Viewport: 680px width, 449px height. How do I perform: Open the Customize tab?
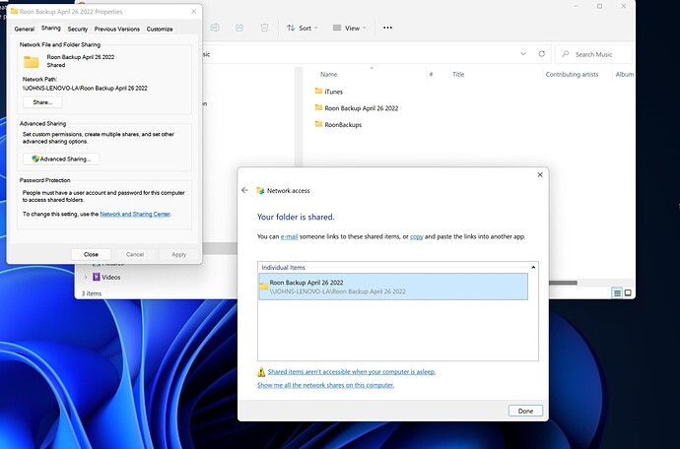(x=160, y=29)
